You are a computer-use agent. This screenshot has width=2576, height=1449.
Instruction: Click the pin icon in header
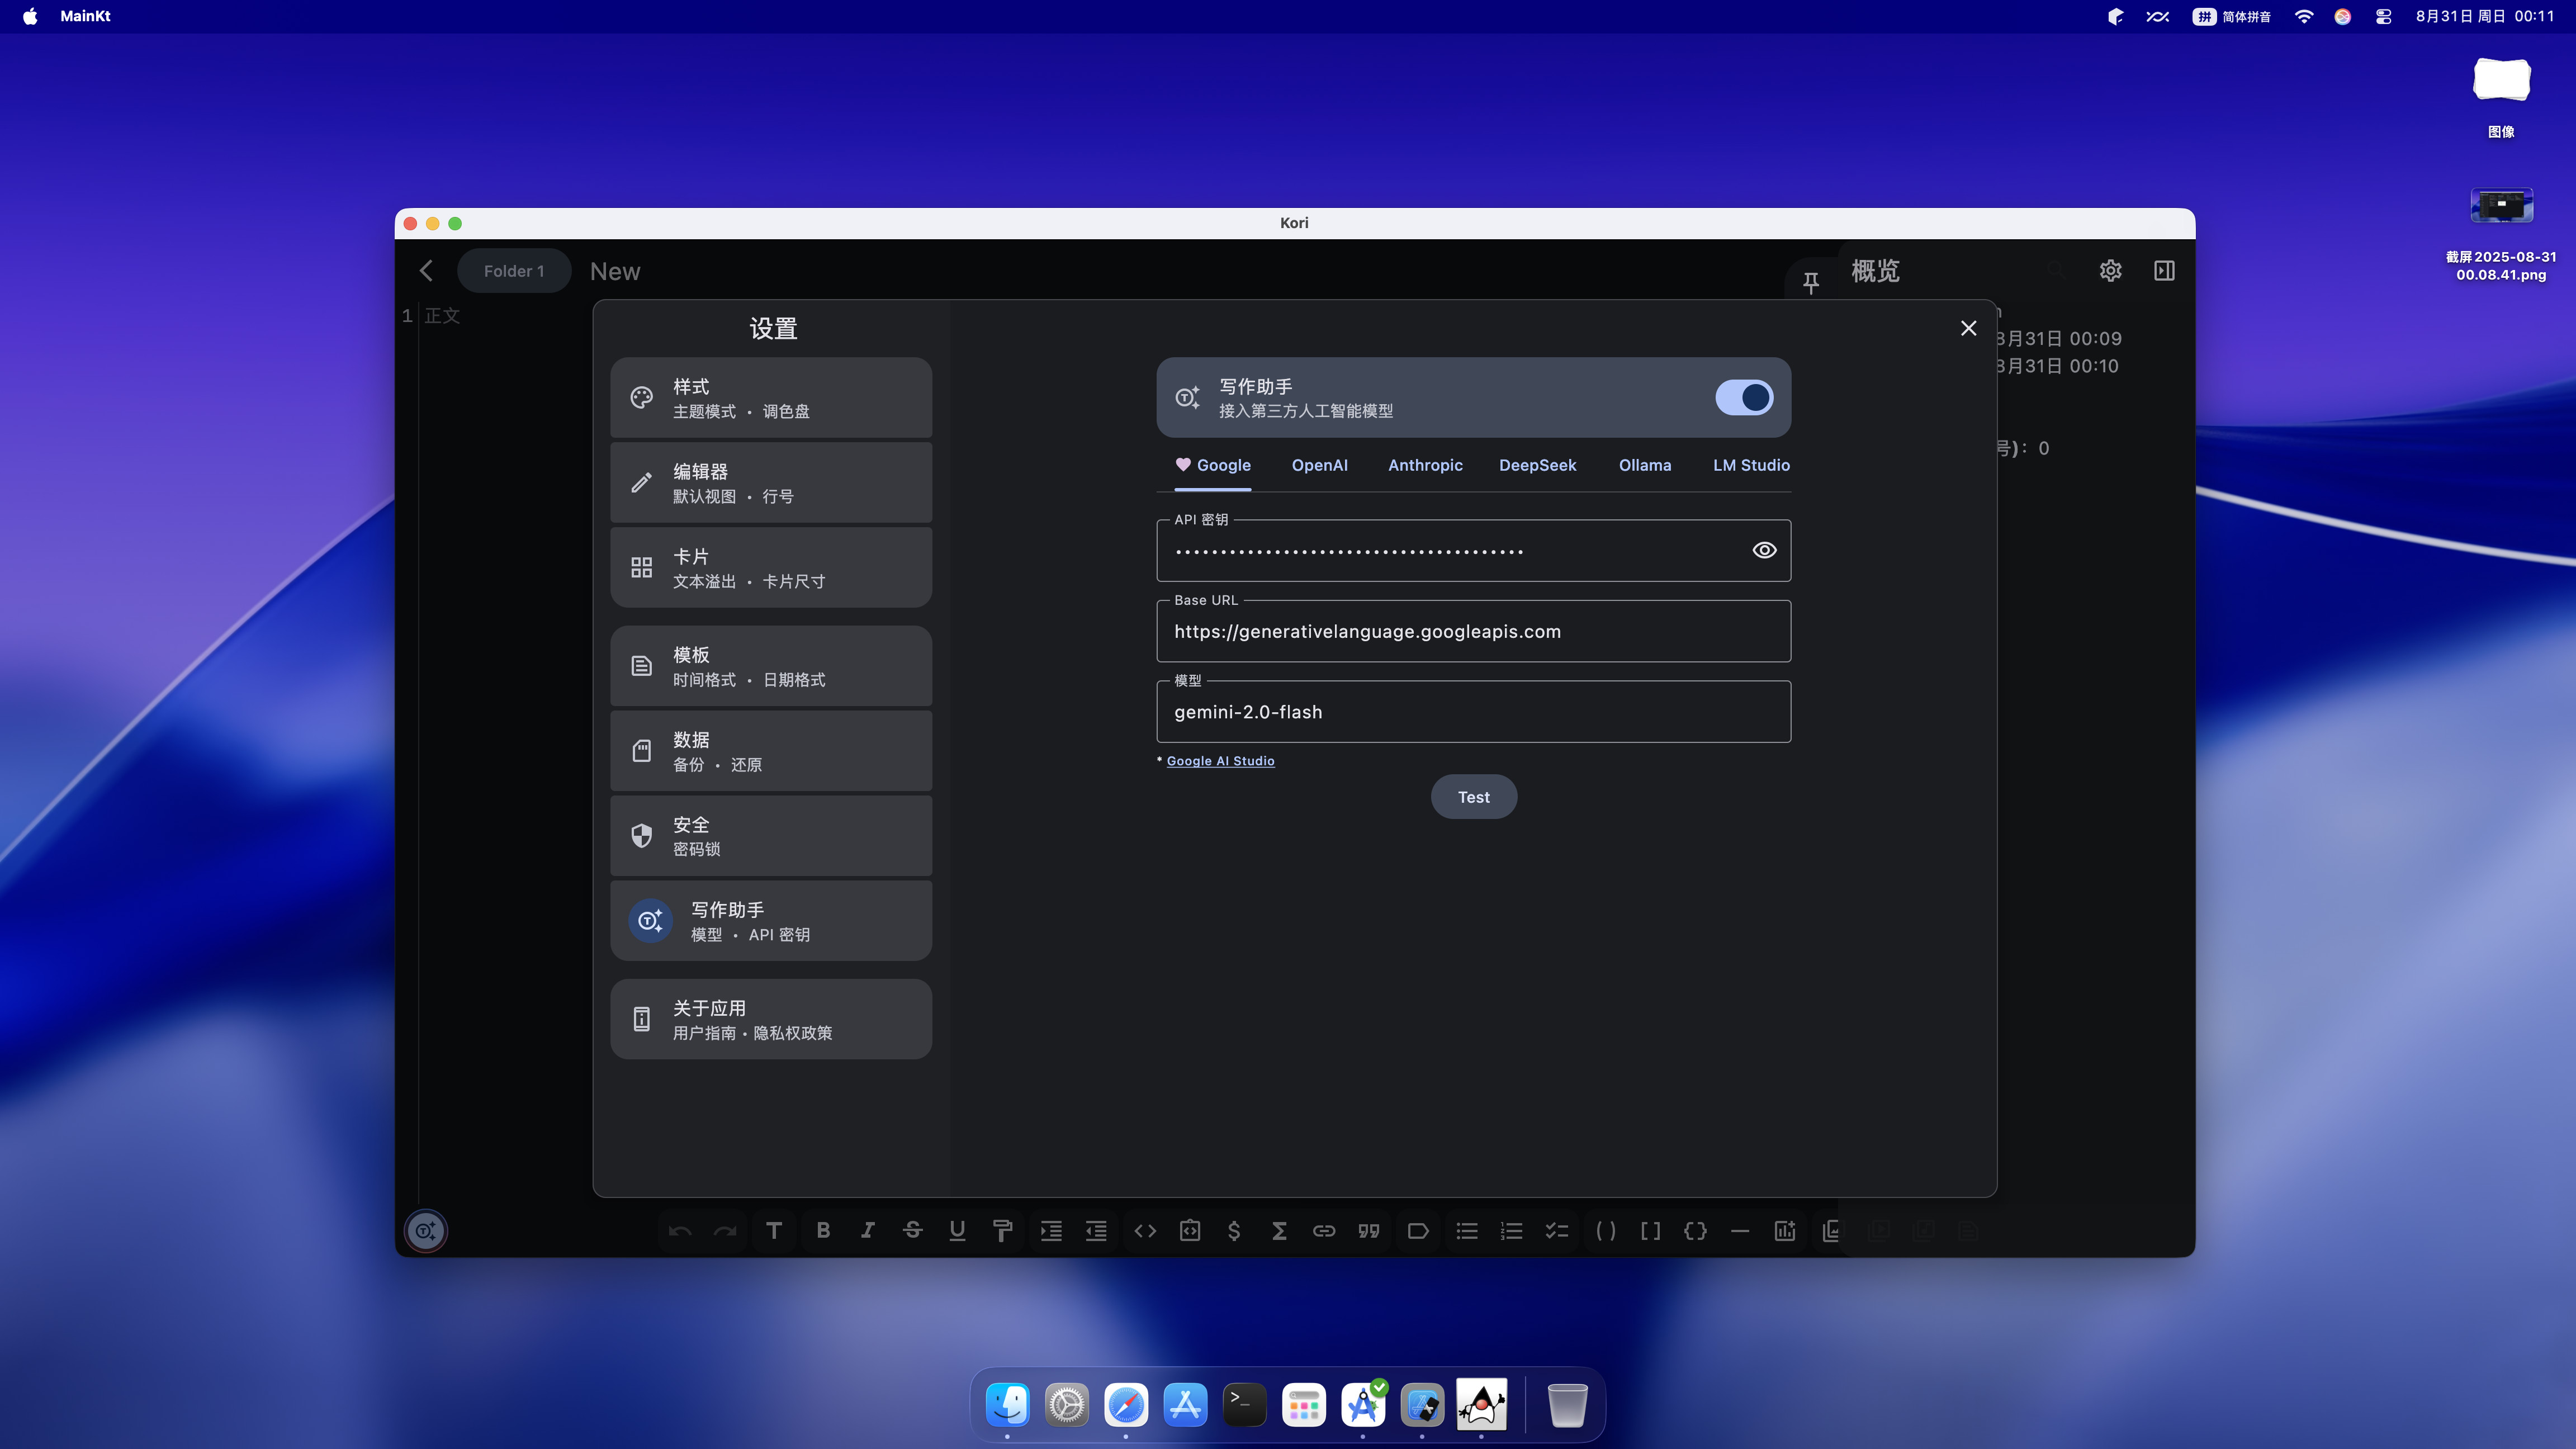point(1811,283)
